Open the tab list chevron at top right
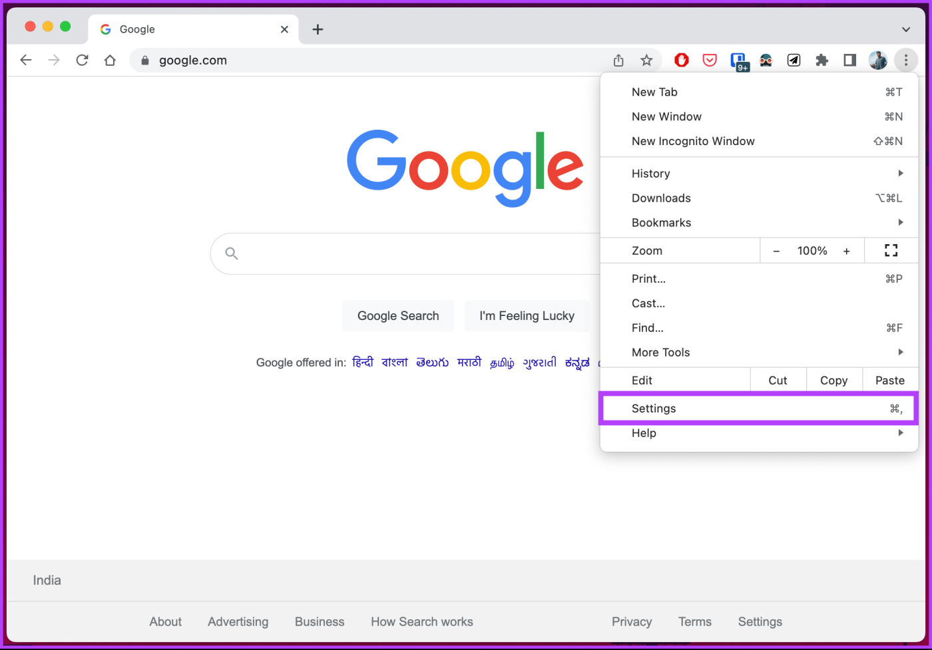 [x=905, y=29]
